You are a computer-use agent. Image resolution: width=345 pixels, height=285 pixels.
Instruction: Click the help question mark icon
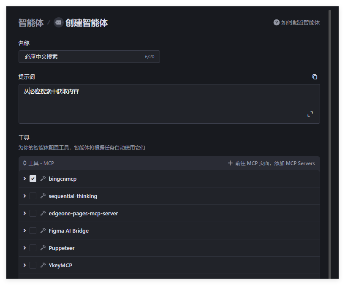pyautogui.click(x=277, y=22)
